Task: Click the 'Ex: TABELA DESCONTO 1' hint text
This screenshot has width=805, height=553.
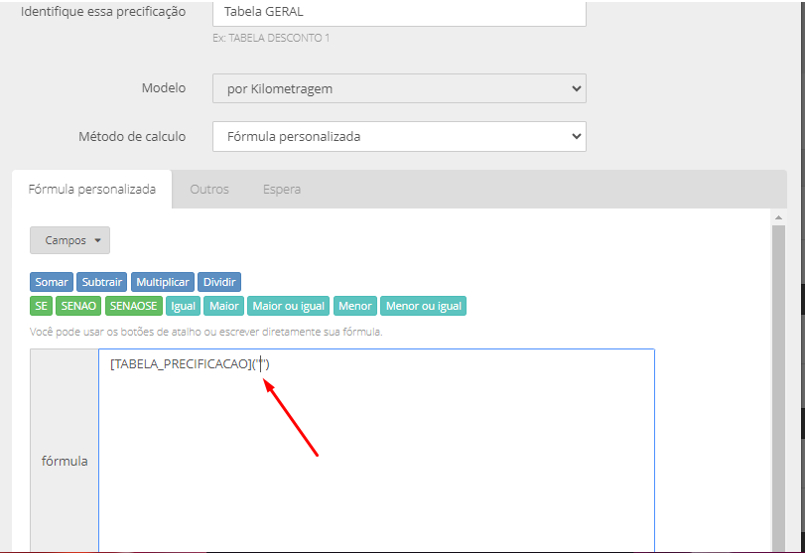Action: click(271, 38)
